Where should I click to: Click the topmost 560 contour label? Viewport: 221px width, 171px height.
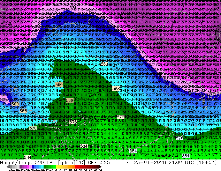(105, 64)
